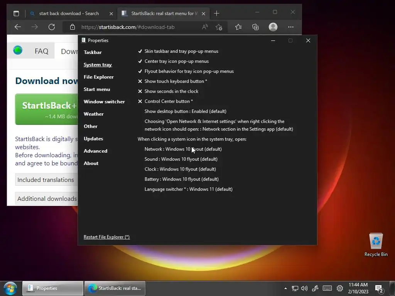Change Sound flyout option
This screenshot has height=296, width=395.
(181, 159)
